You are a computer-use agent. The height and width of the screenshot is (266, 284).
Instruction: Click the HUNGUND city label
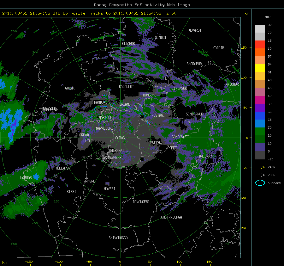coord(150,95)
